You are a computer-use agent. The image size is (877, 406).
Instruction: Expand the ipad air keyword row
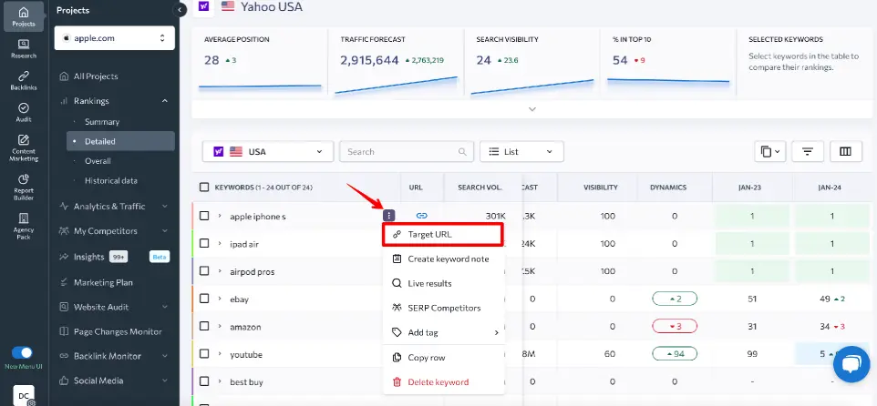220,243
